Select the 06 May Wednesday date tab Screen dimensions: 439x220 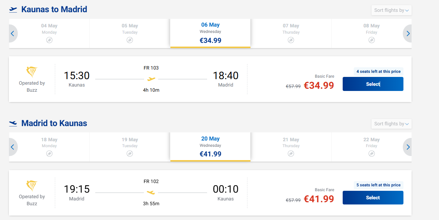(x=210, y=33)
